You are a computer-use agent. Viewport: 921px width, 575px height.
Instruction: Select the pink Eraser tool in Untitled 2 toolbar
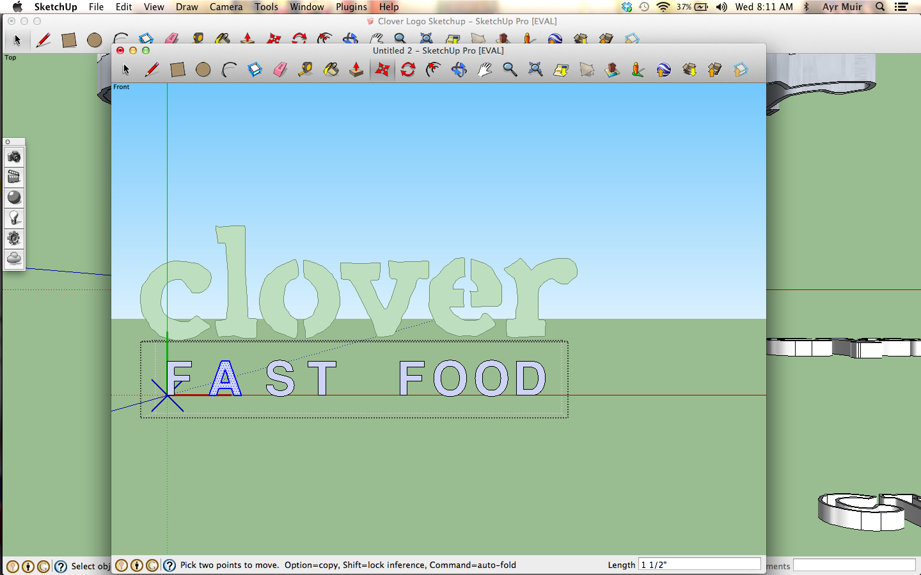[x=280, y=70]
